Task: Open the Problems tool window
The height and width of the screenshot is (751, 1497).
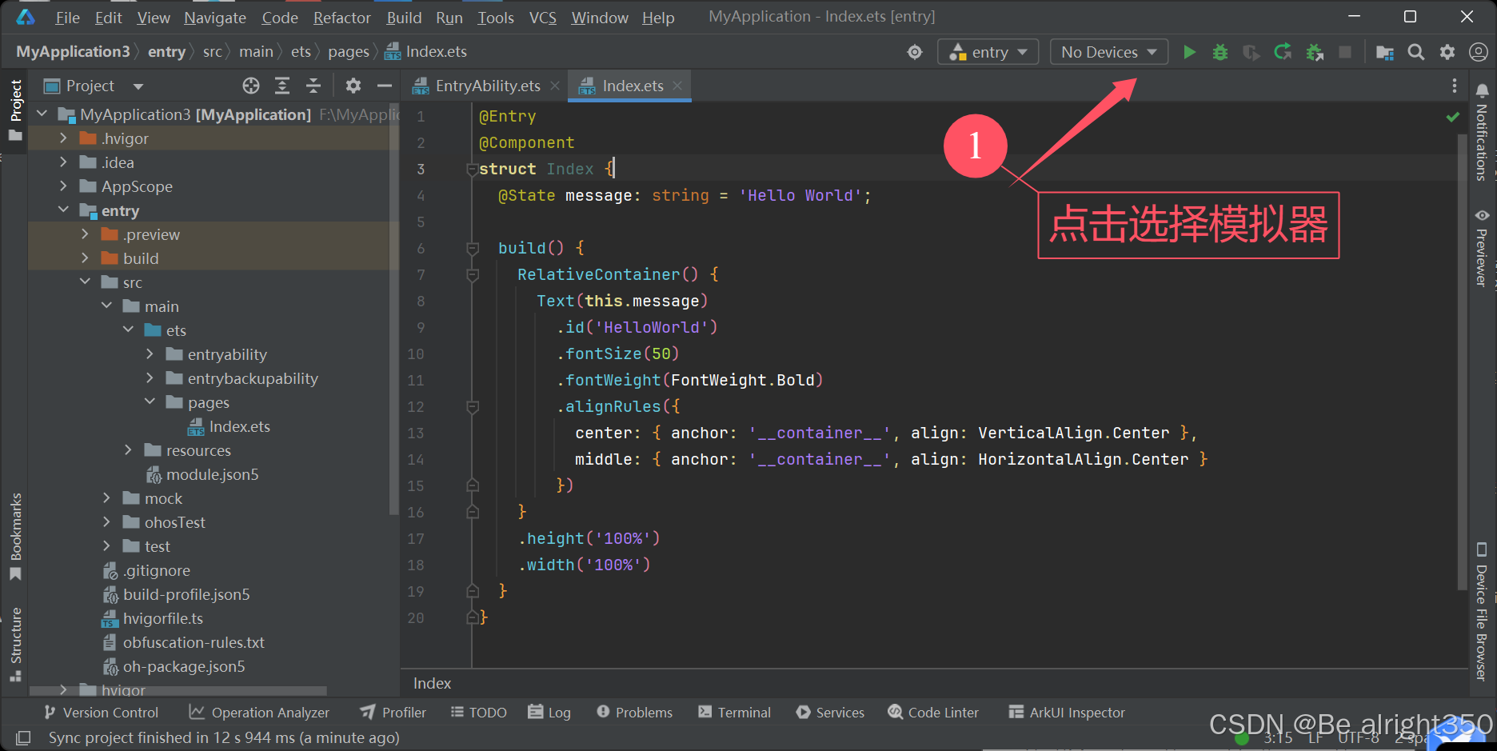Action: click(634, 712)
